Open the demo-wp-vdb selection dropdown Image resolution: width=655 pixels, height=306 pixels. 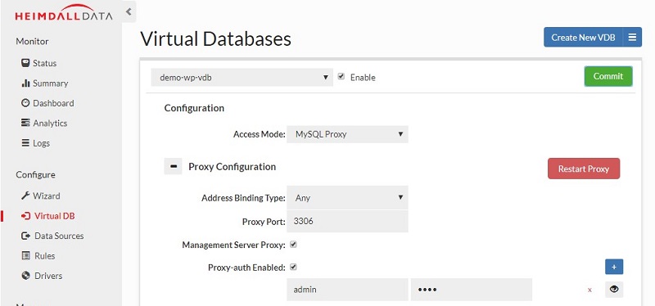242,77
